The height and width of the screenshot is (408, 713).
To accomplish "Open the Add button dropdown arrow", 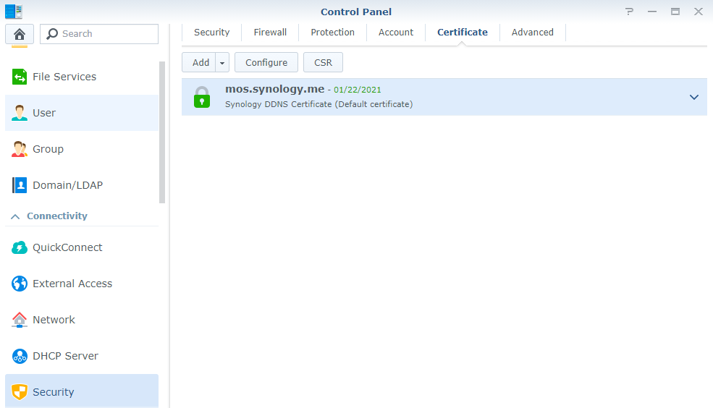I will coord(222,63).
